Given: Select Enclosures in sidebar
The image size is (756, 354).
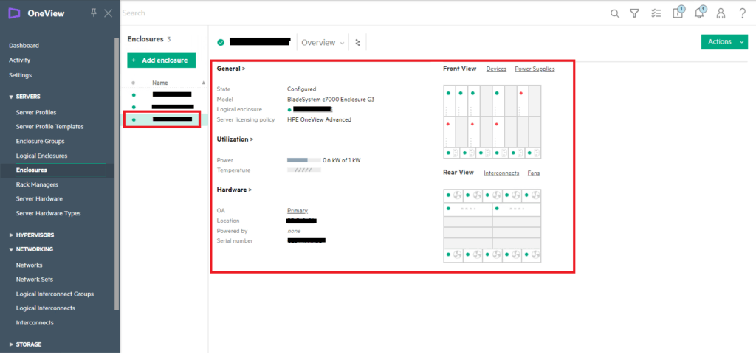Looking at the screenshot, I should click(61, 170).
